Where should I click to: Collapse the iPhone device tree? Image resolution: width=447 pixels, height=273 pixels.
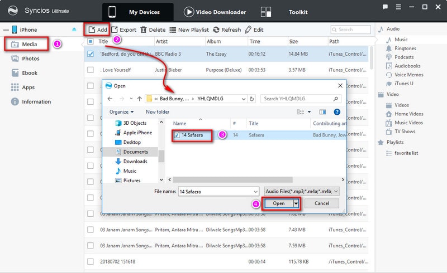[x=6, y=30]
